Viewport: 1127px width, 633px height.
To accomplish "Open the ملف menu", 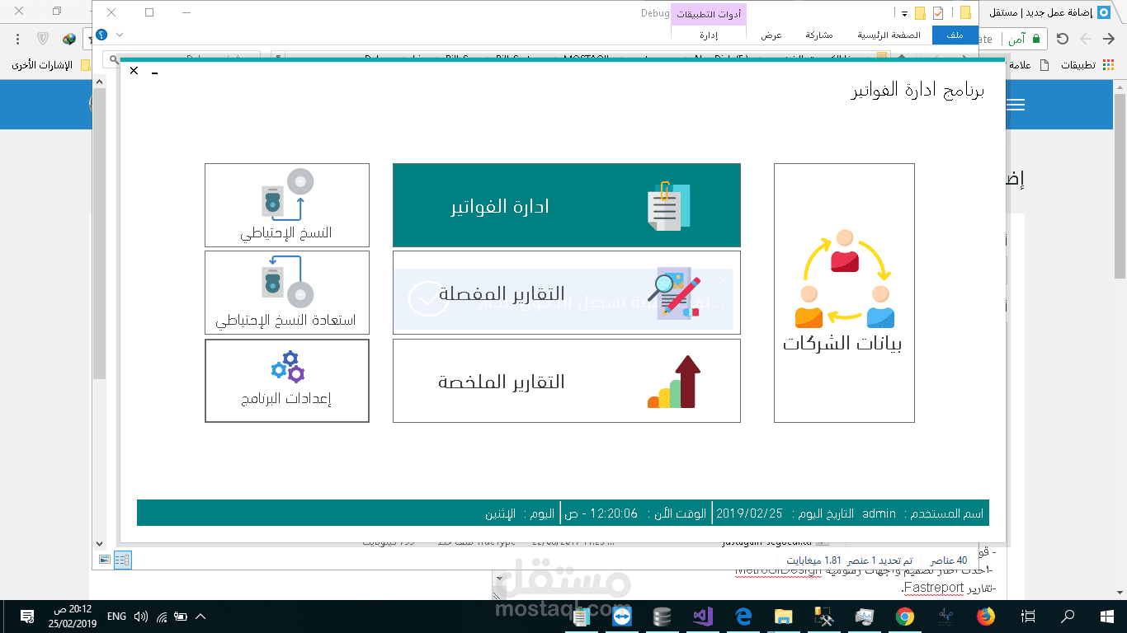I will 955,35.
